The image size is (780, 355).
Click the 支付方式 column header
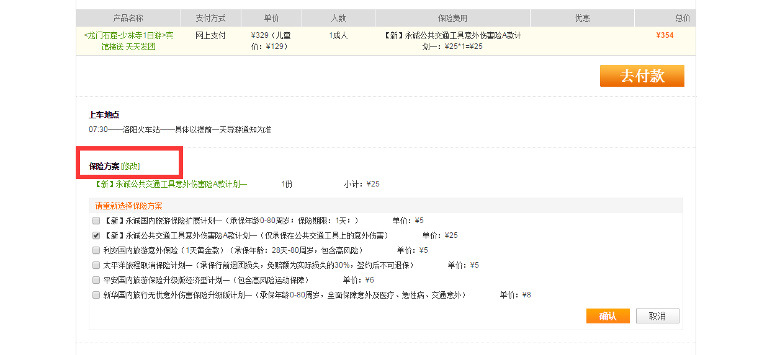click(210, 19)
